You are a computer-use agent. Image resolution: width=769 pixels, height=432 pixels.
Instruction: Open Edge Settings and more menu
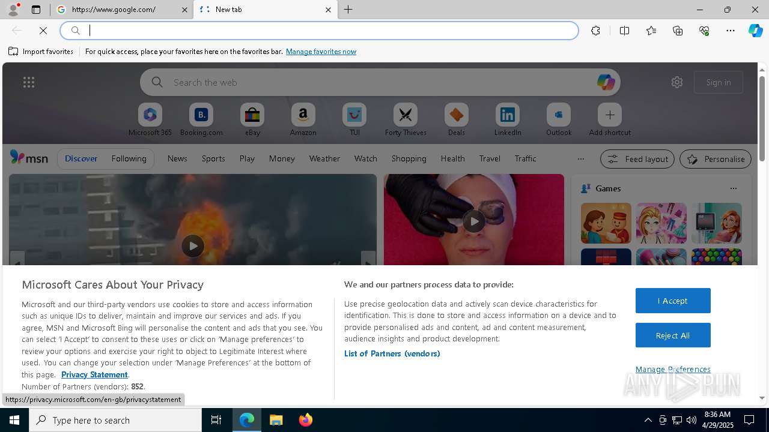tap(731, 31)
